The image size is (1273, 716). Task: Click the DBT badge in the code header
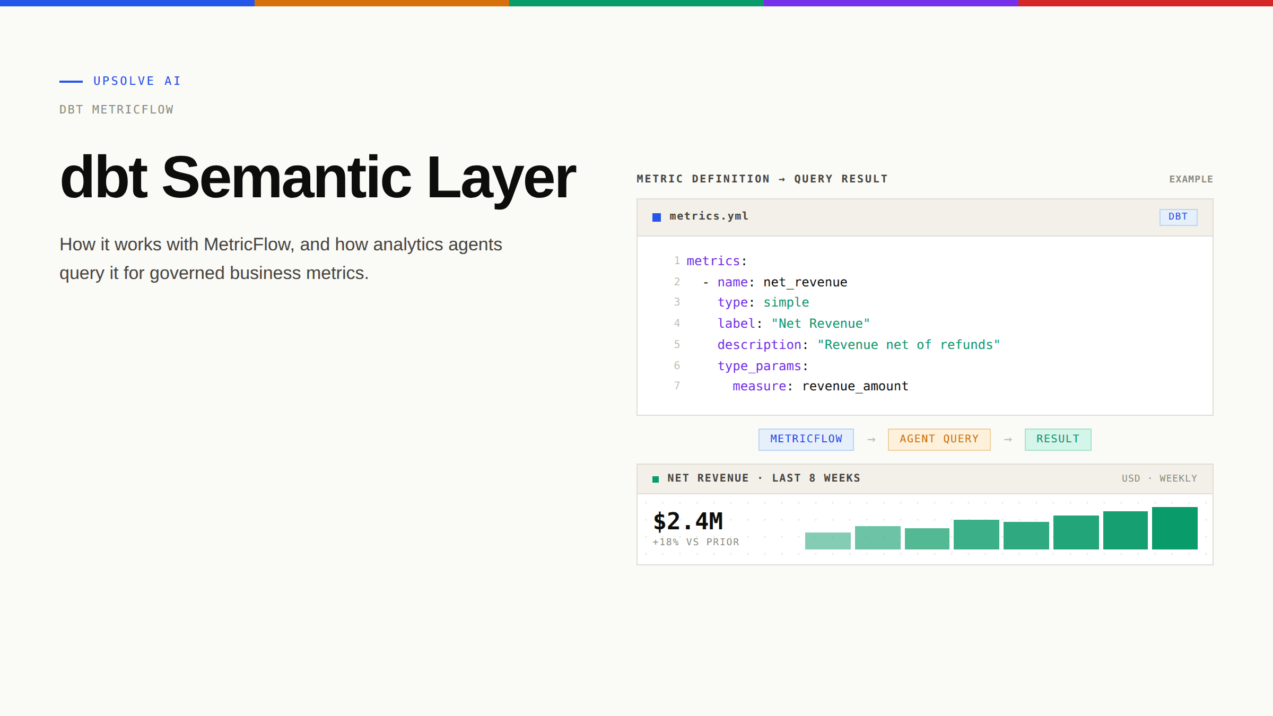1178,217
